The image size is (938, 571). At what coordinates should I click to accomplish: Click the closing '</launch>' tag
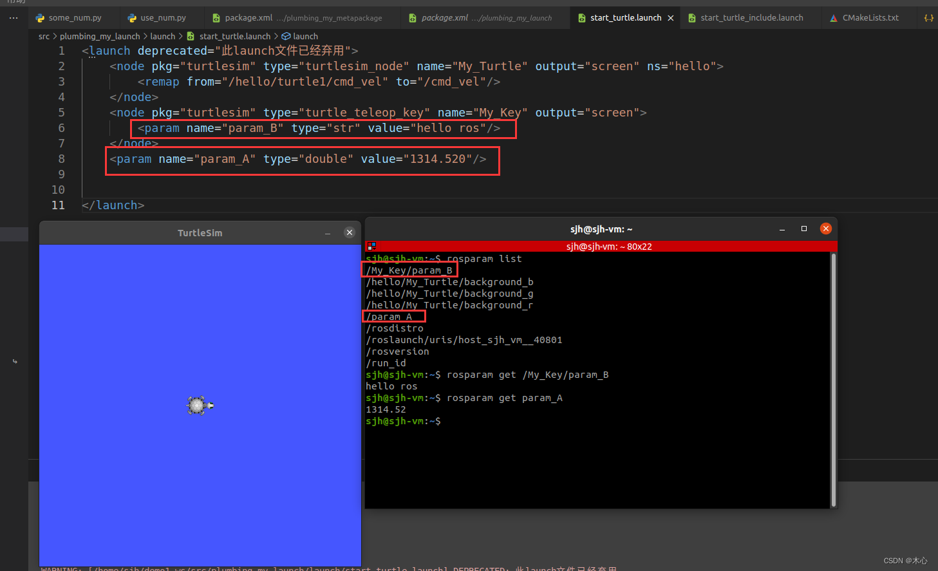(x=113, y=205)
